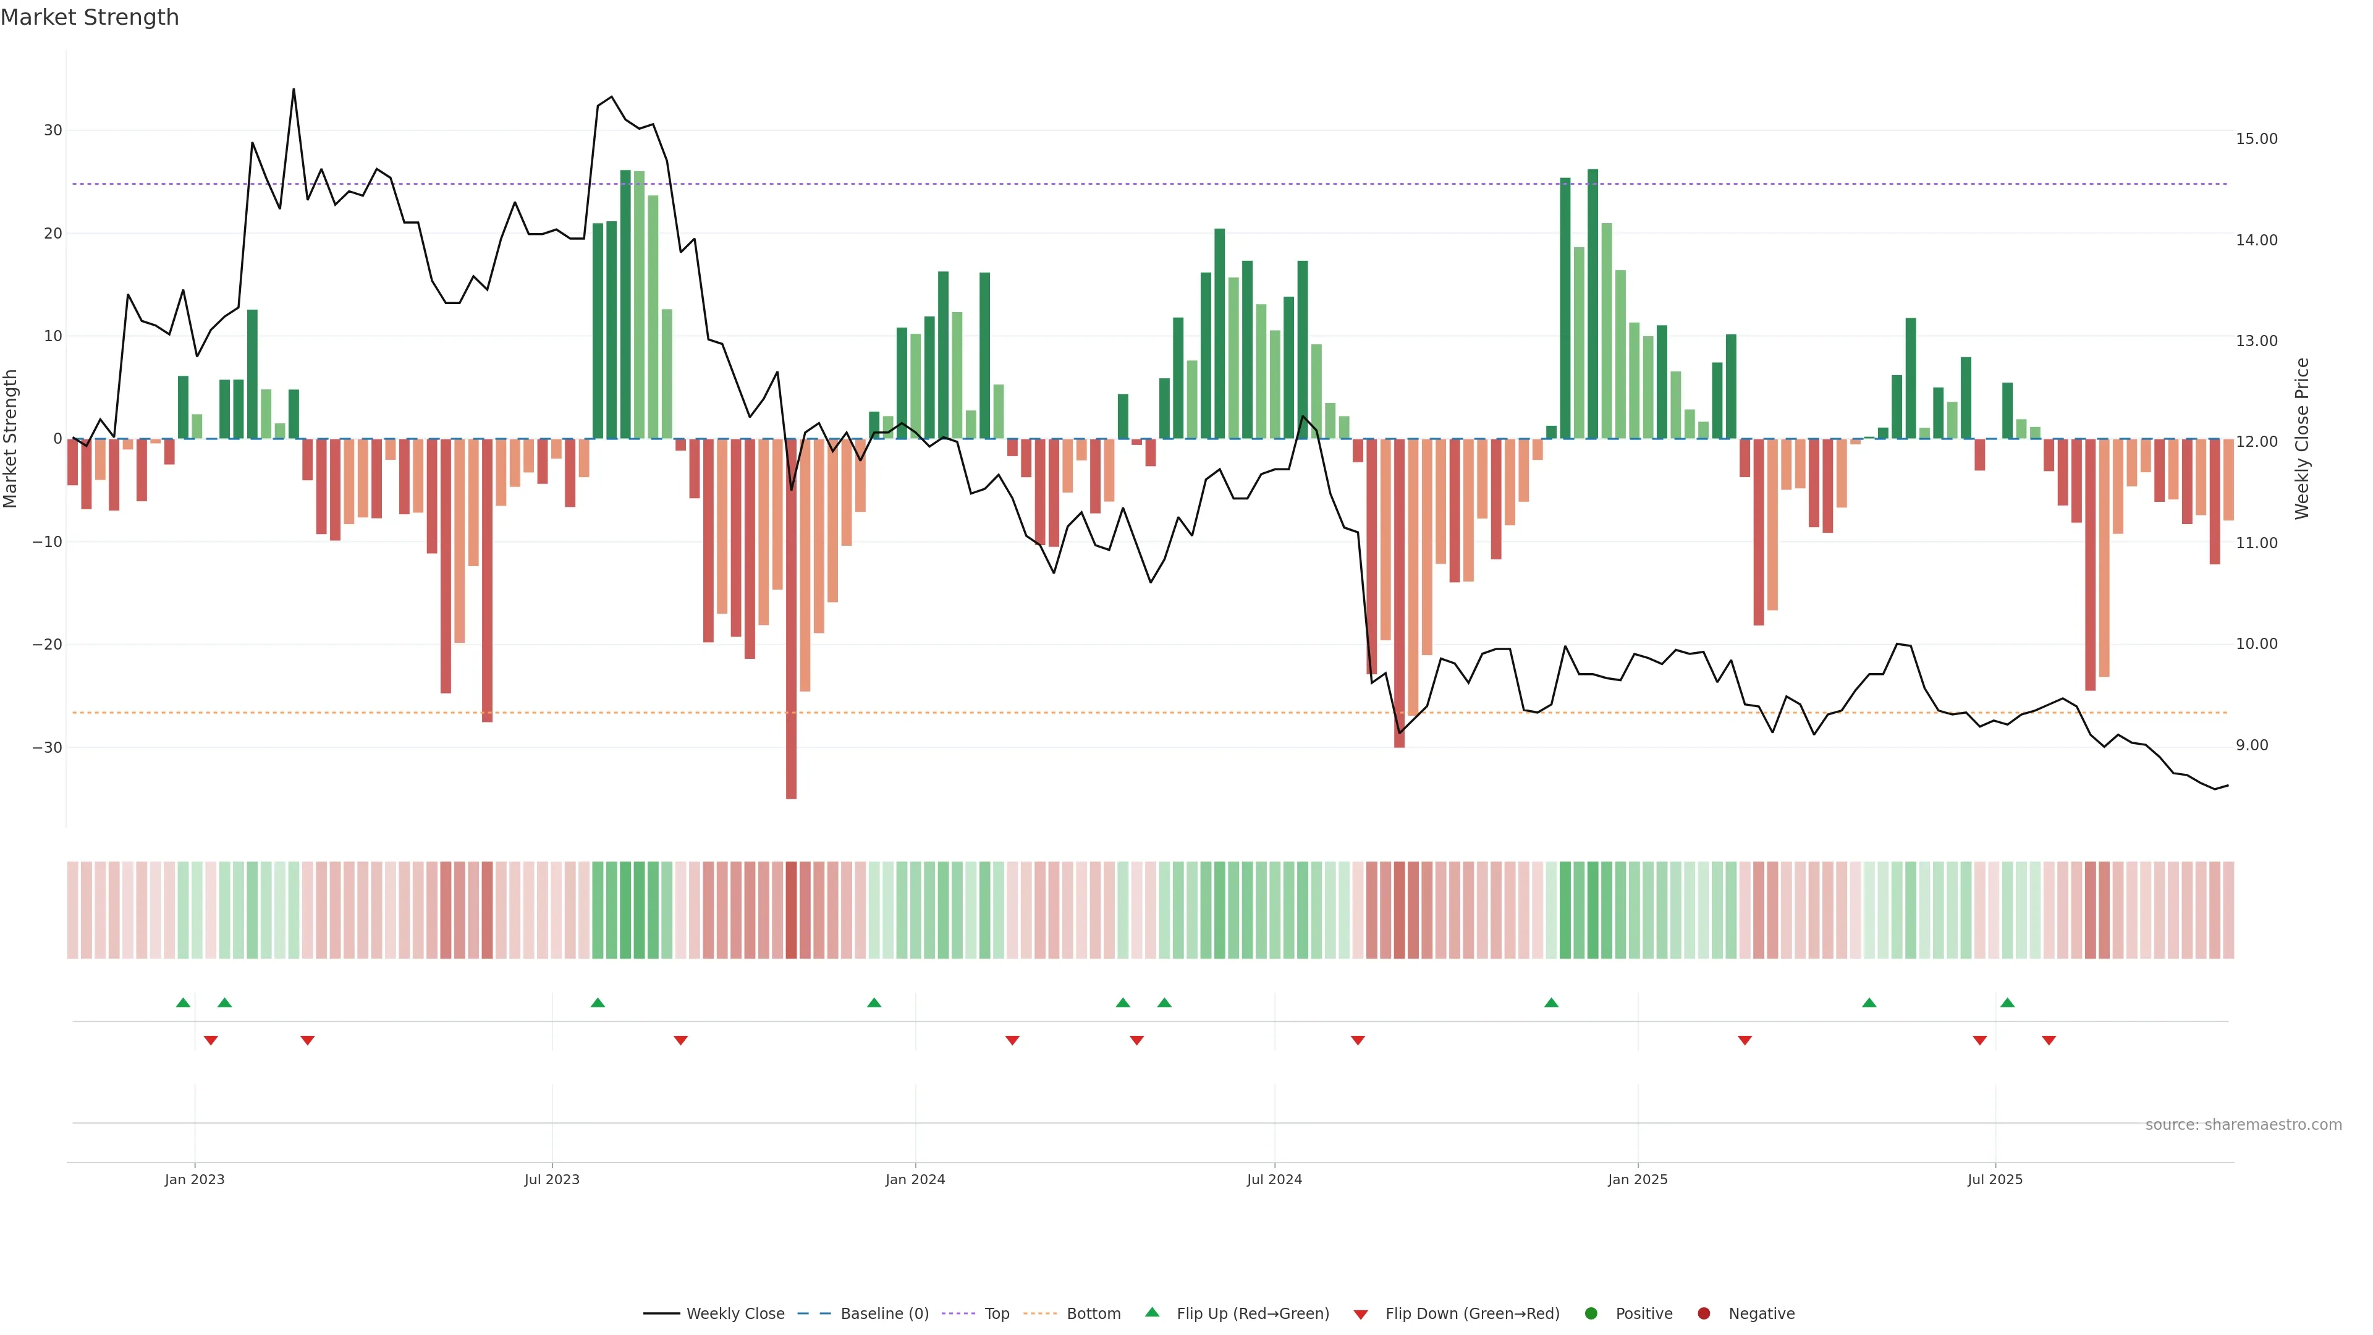This screenshot has height=1335, width=2373.
Task: Click the flip-up triangle just after Jul 2023
Action: click(598, 1002)
